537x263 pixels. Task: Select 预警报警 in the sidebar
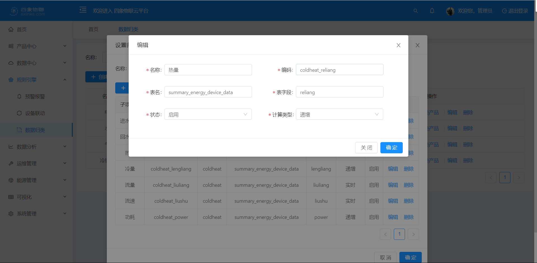[35, 96]
